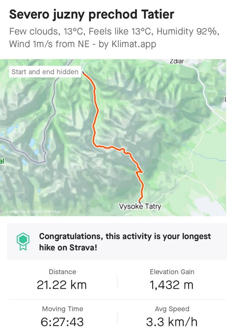Click the green achievement badge icon
Viewport: 227px width, 334px height.
tap(23, 241)
